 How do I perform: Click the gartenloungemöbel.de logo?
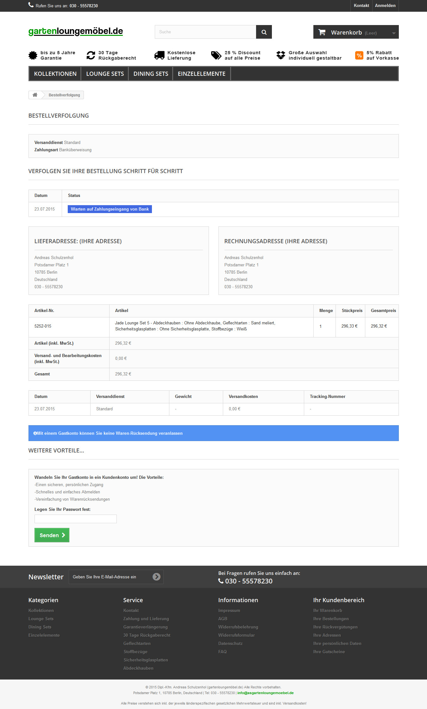76,31
